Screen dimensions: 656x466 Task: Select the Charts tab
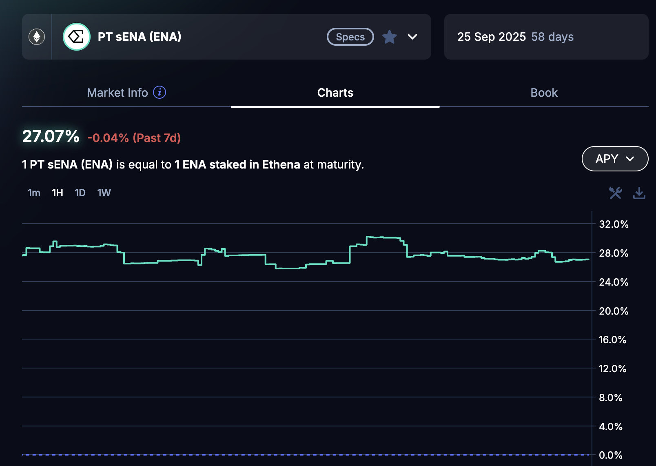(335, 93)
